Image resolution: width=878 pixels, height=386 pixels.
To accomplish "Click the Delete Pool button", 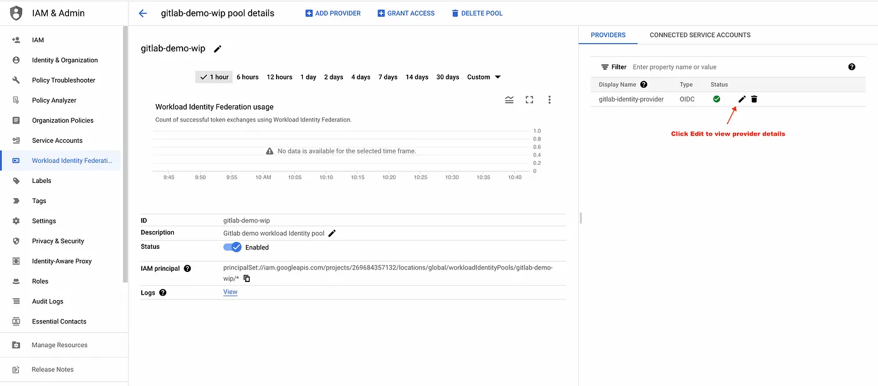I will click(477, 13).
